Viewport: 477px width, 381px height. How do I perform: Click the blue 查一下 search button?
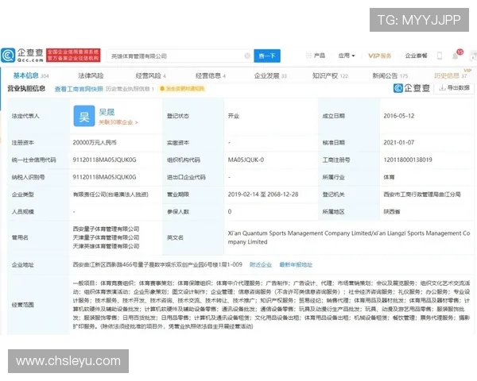pos(267,56)
